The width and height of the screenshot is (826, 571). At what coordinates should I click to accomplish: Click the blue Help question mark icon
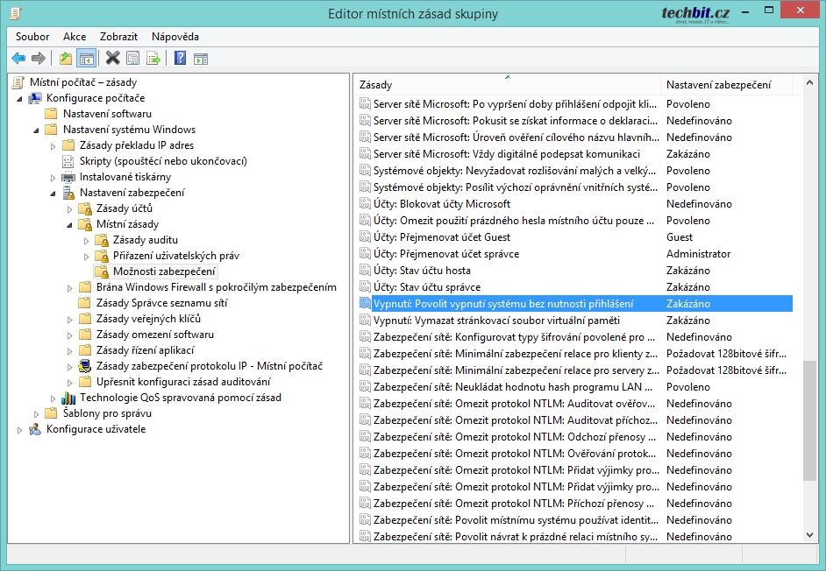[180, 59]
